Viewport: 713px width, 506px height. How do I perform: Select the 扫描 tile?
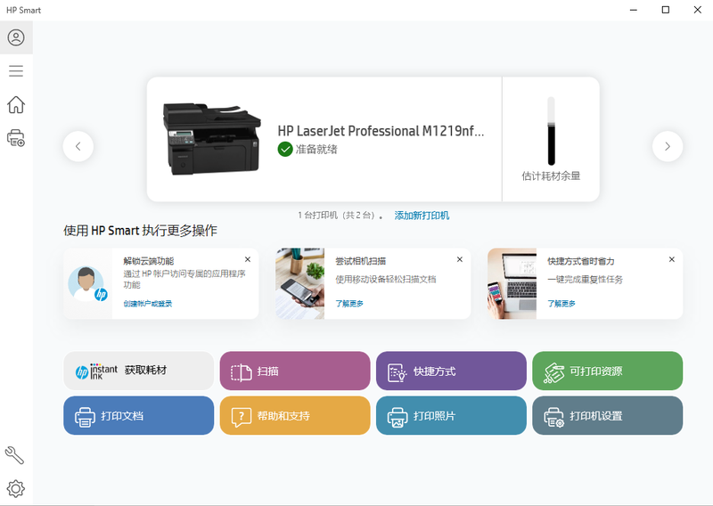click(295, 371)
